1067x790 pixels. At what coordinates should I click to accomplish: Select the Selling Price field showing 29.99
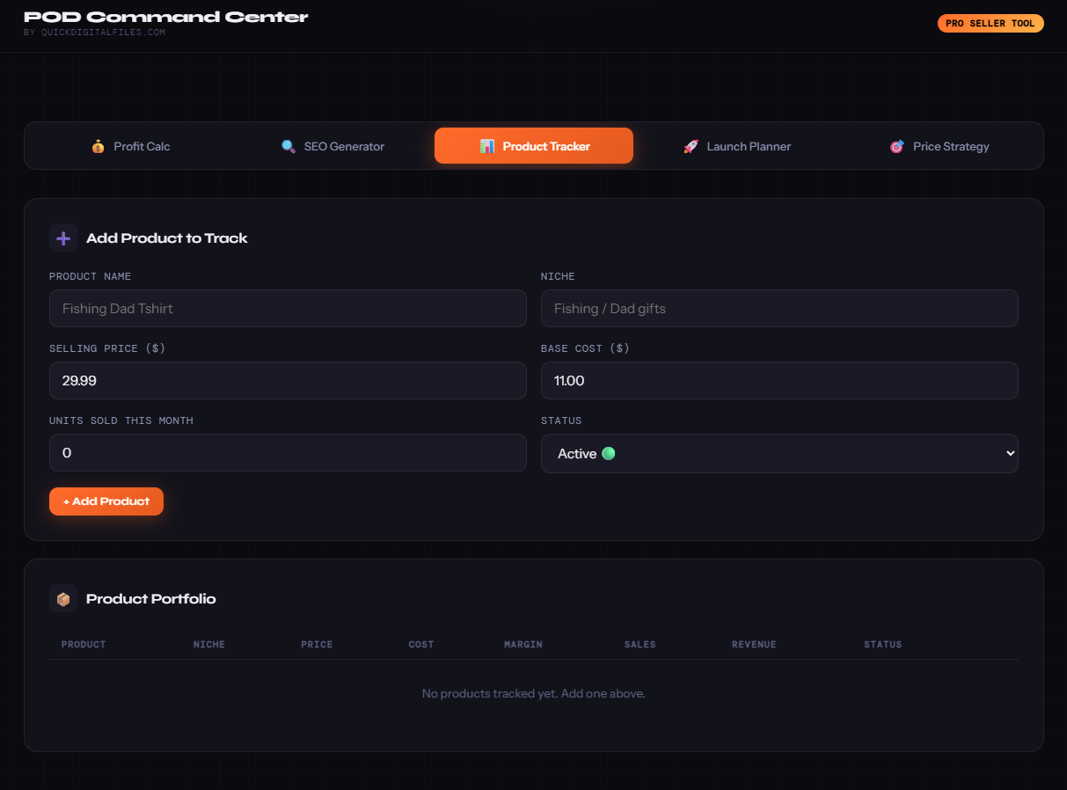[x=288, y=381]
